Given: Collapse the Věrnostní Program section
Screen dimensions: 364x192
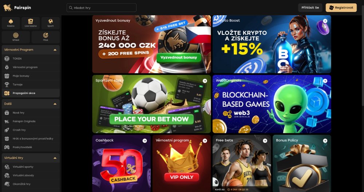Looking at the screenshot, I should 55,50.
